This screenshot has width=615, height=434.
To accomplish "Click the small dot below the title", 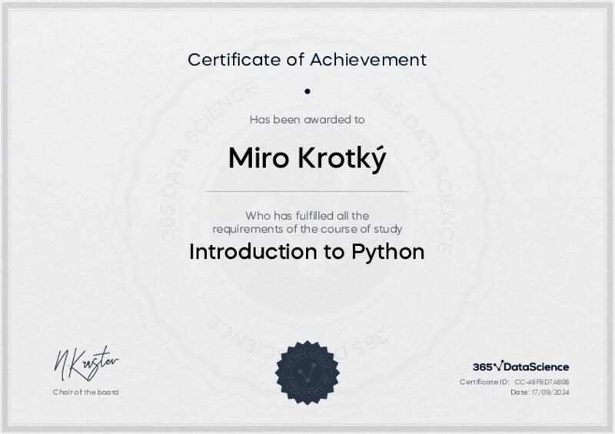I will click(307, 91).
